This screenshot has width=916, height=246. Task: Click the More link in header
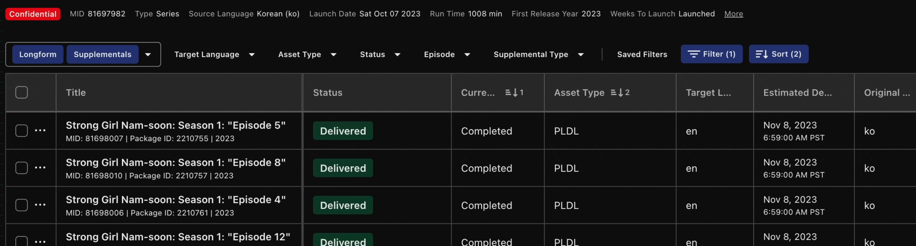click(733, 14)
